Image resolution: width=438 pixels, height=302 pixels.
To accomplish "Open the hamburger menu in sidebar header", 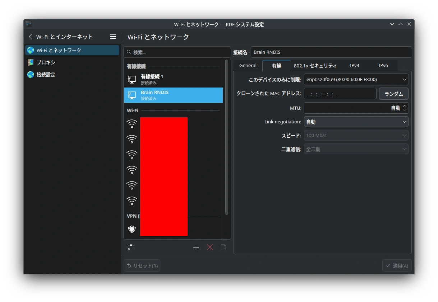I will click(113, 37).
